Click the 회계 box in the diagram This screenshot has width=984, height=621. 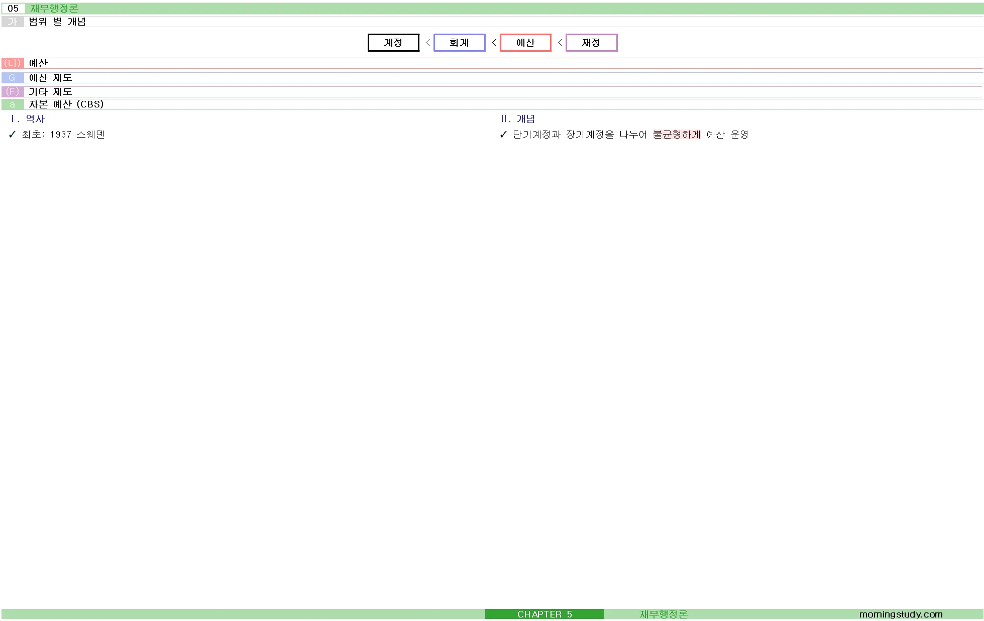(x=460, y=43)
